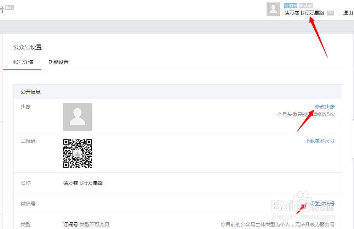Click the blue 订阅号 badge at top
The height and width of the screenshot is (229, 354).
click(290, 5)
